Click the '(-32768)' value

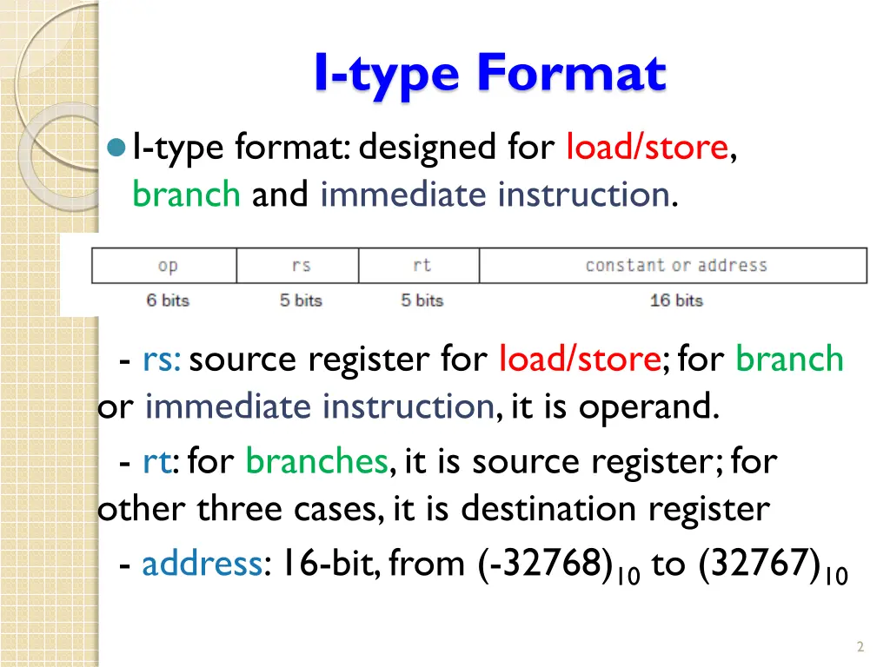pyautogui.click(x=546, y=564)
